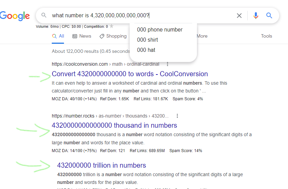
Task: Click the Google logo
Action: coord(15,16)
